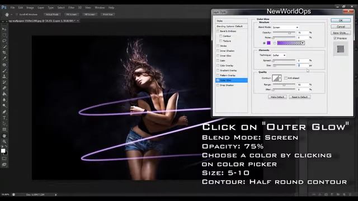Click OK in Layer Style dialog
The height and width of the screenshot is (201, 358).
pyautogui.click(x=341, y=21)
